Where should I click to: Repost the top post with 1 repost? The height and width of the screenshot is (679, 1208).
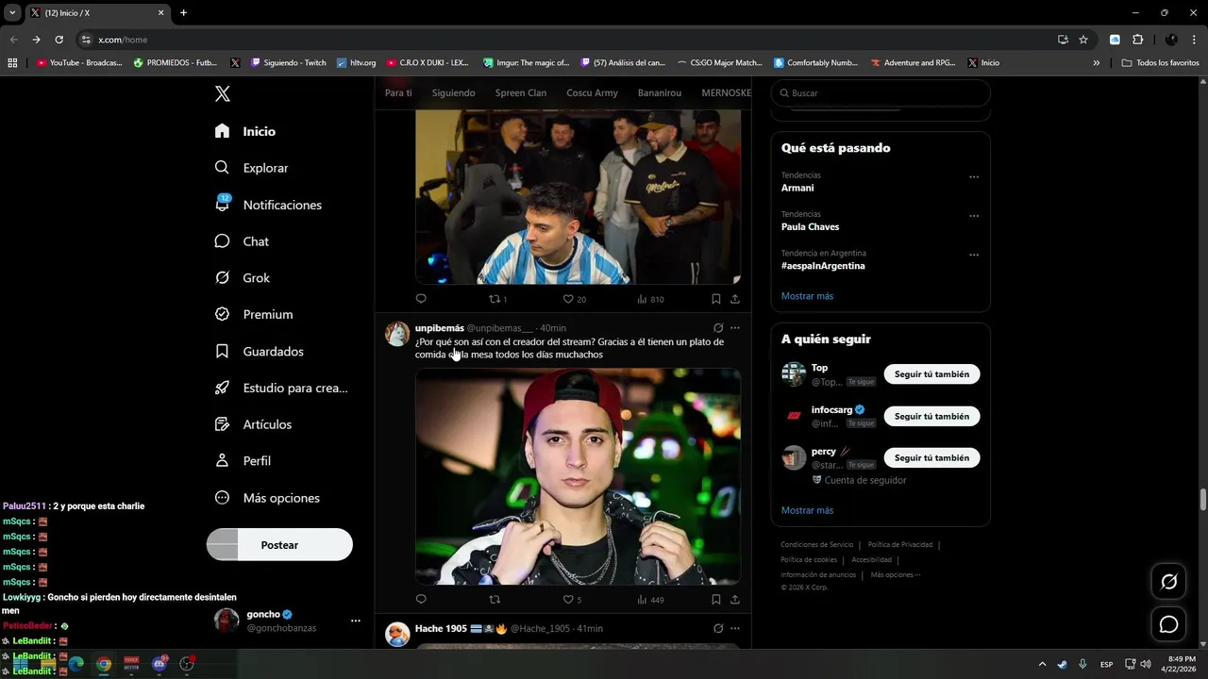tap(497, 299)
